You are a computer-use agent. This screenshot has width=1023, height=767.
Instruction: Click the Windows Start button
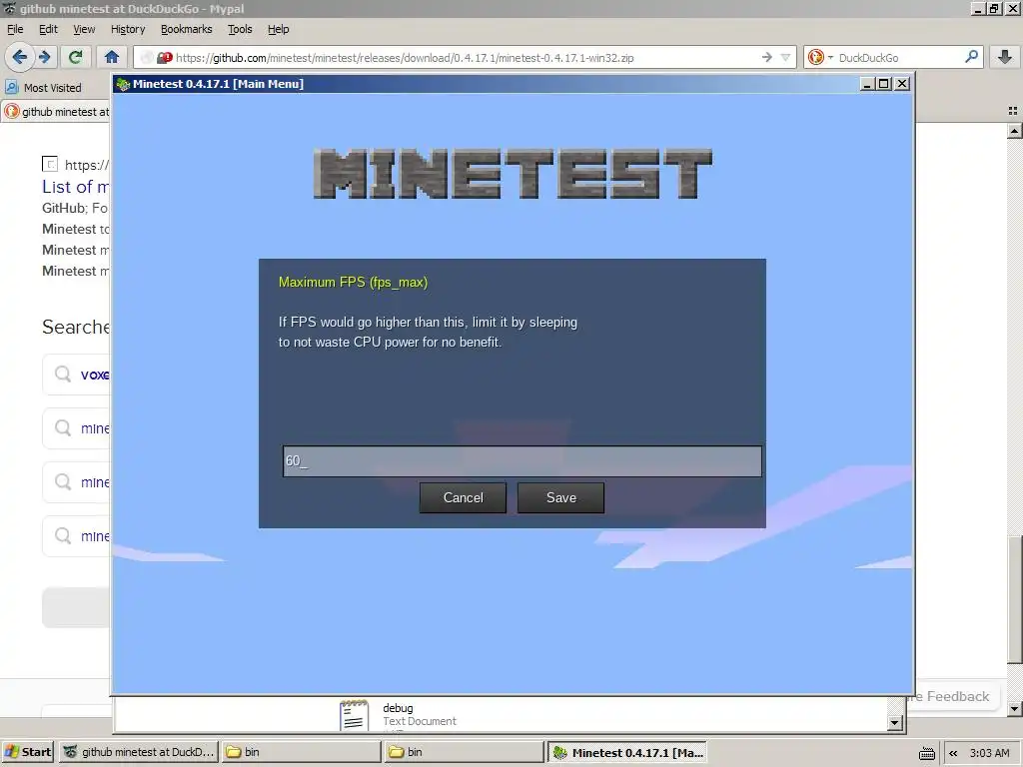[x=28, y=752]
